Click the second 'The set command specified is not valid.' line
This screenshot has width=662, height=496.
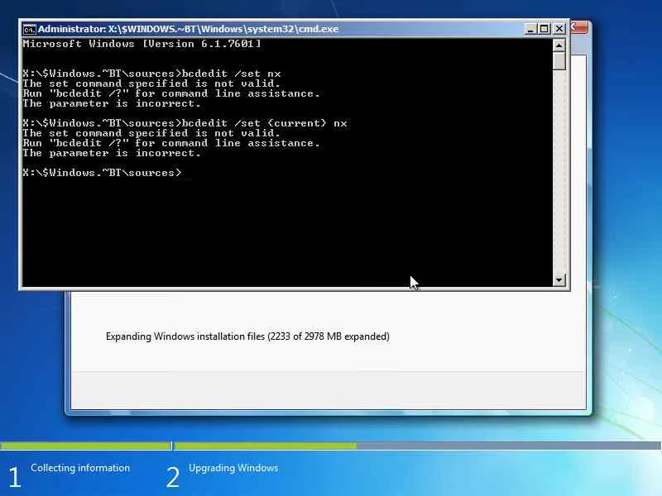151,133
